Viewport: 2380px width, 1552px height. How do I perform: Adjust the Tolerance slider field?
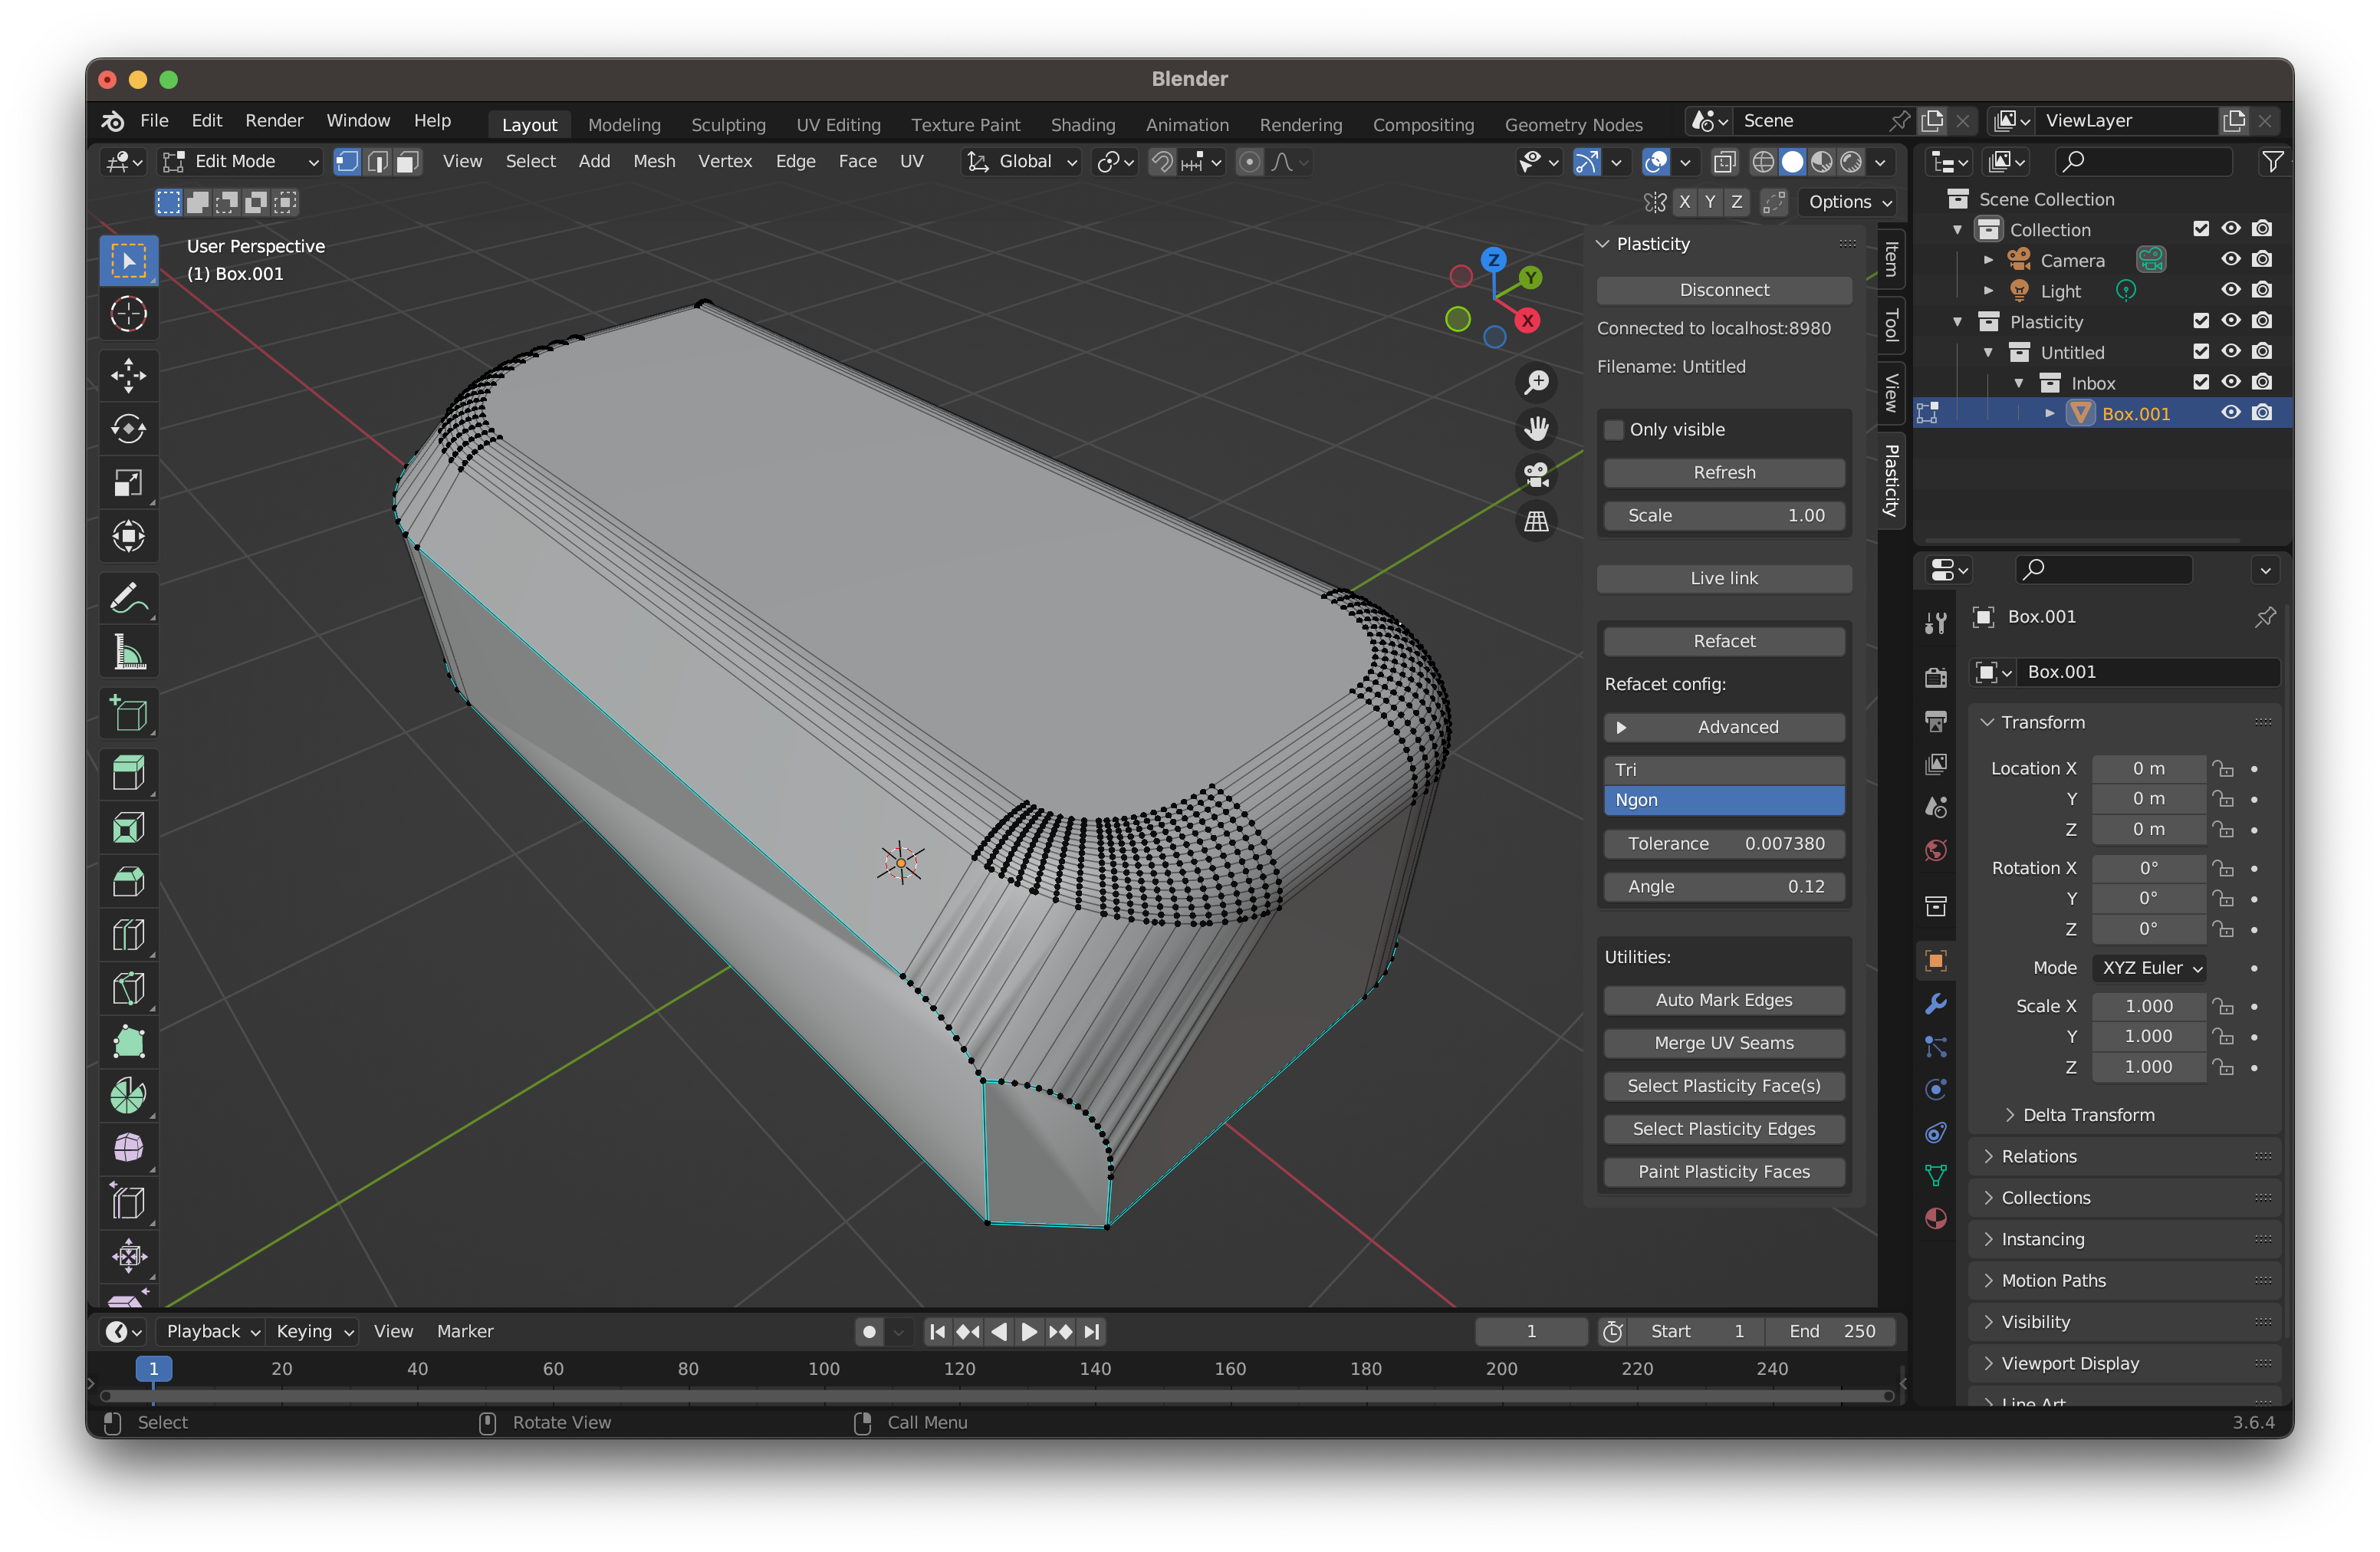point(1724,844)
